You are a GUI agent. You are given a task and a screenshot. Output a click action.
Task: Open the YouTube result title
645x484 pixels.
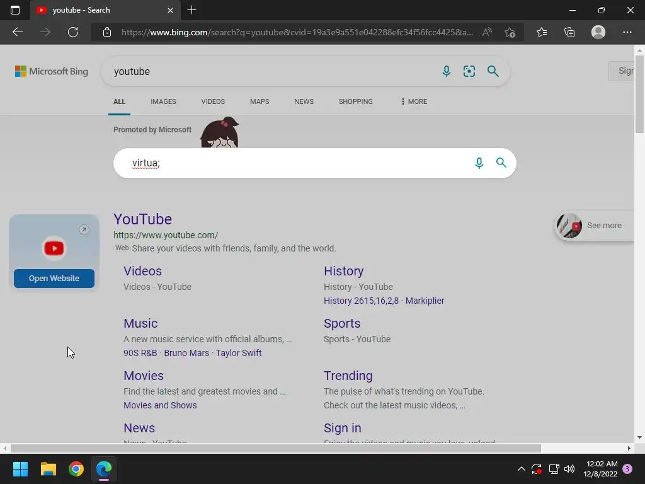pyautogui.click(x=143, y=219)
